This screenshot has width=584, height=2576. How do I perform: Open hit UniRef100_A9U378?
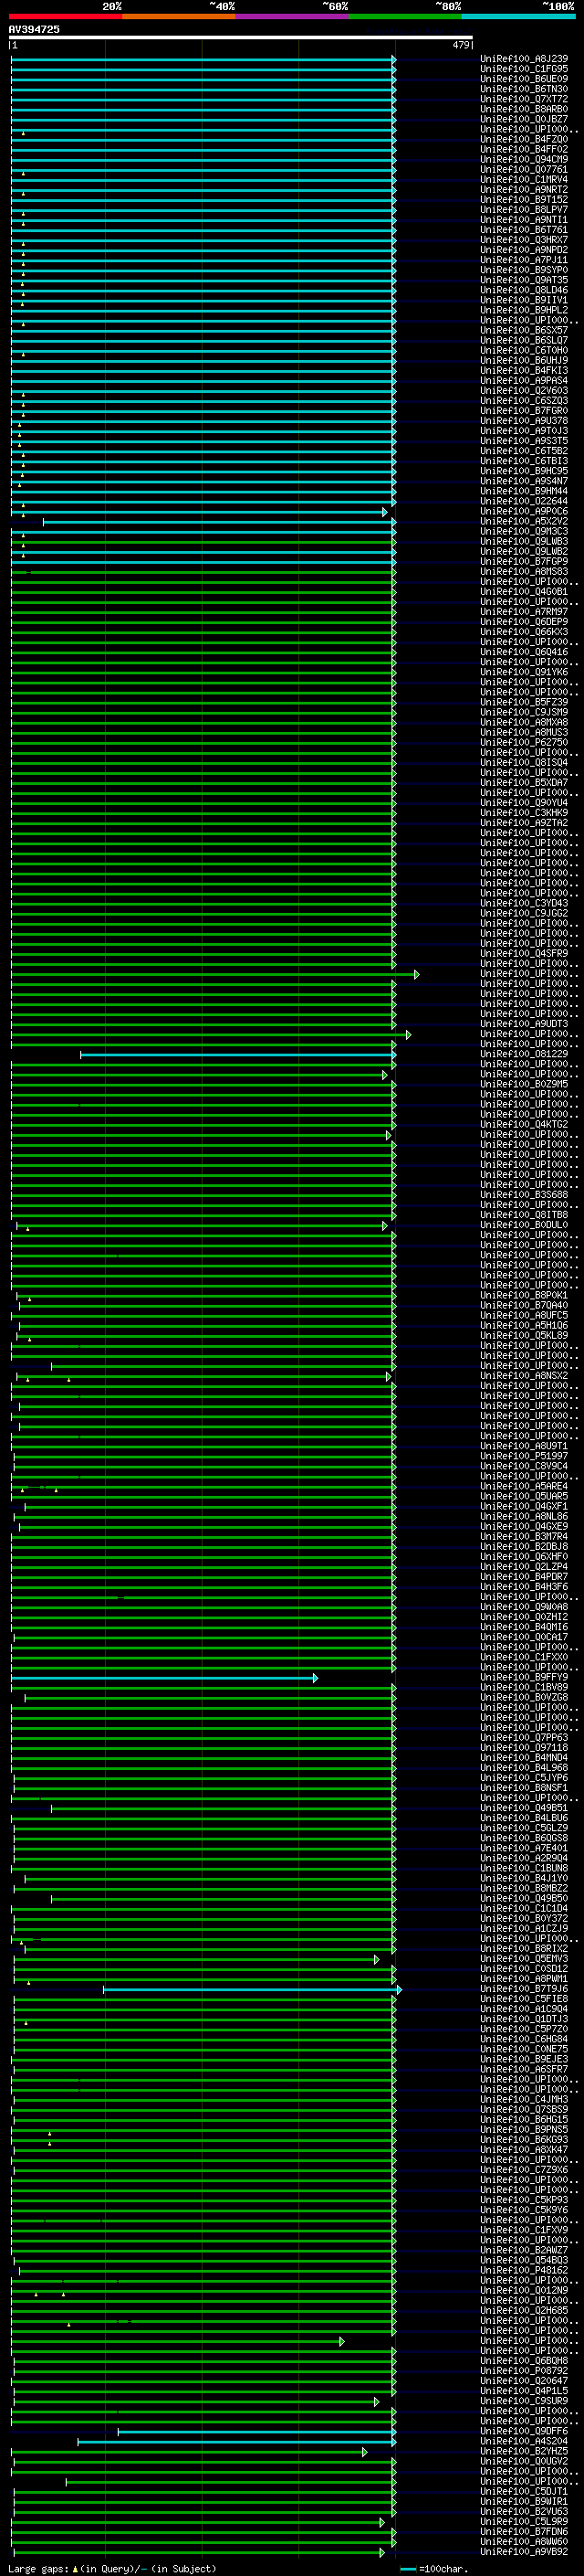pyautogui.click(x=524, y=421)
